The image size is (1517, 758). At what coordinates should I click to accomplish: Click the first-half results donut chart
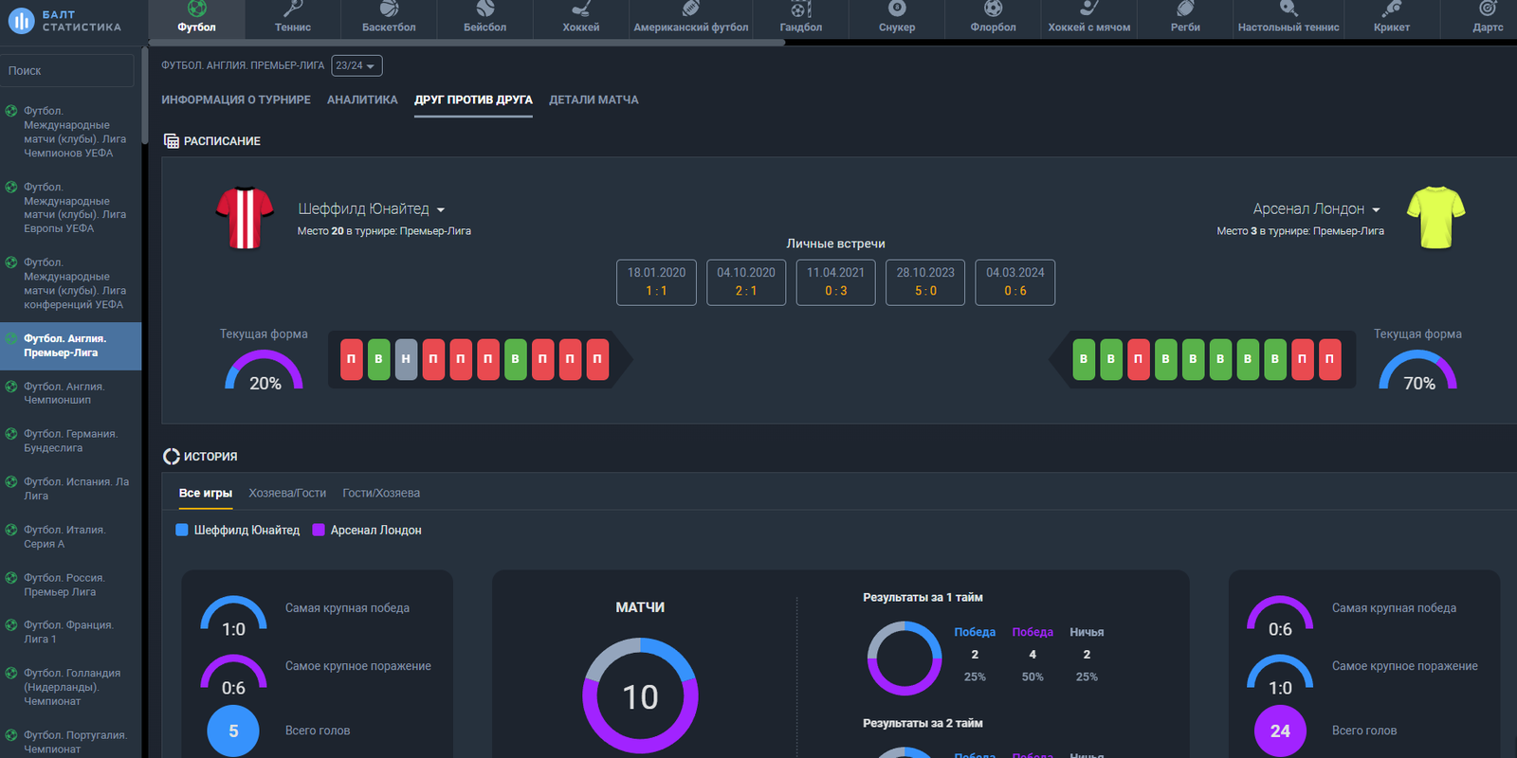click(x=905, y=659)
